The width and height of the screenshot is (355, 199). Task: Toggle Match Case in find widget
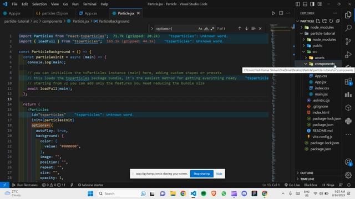(x=200, y=29)
